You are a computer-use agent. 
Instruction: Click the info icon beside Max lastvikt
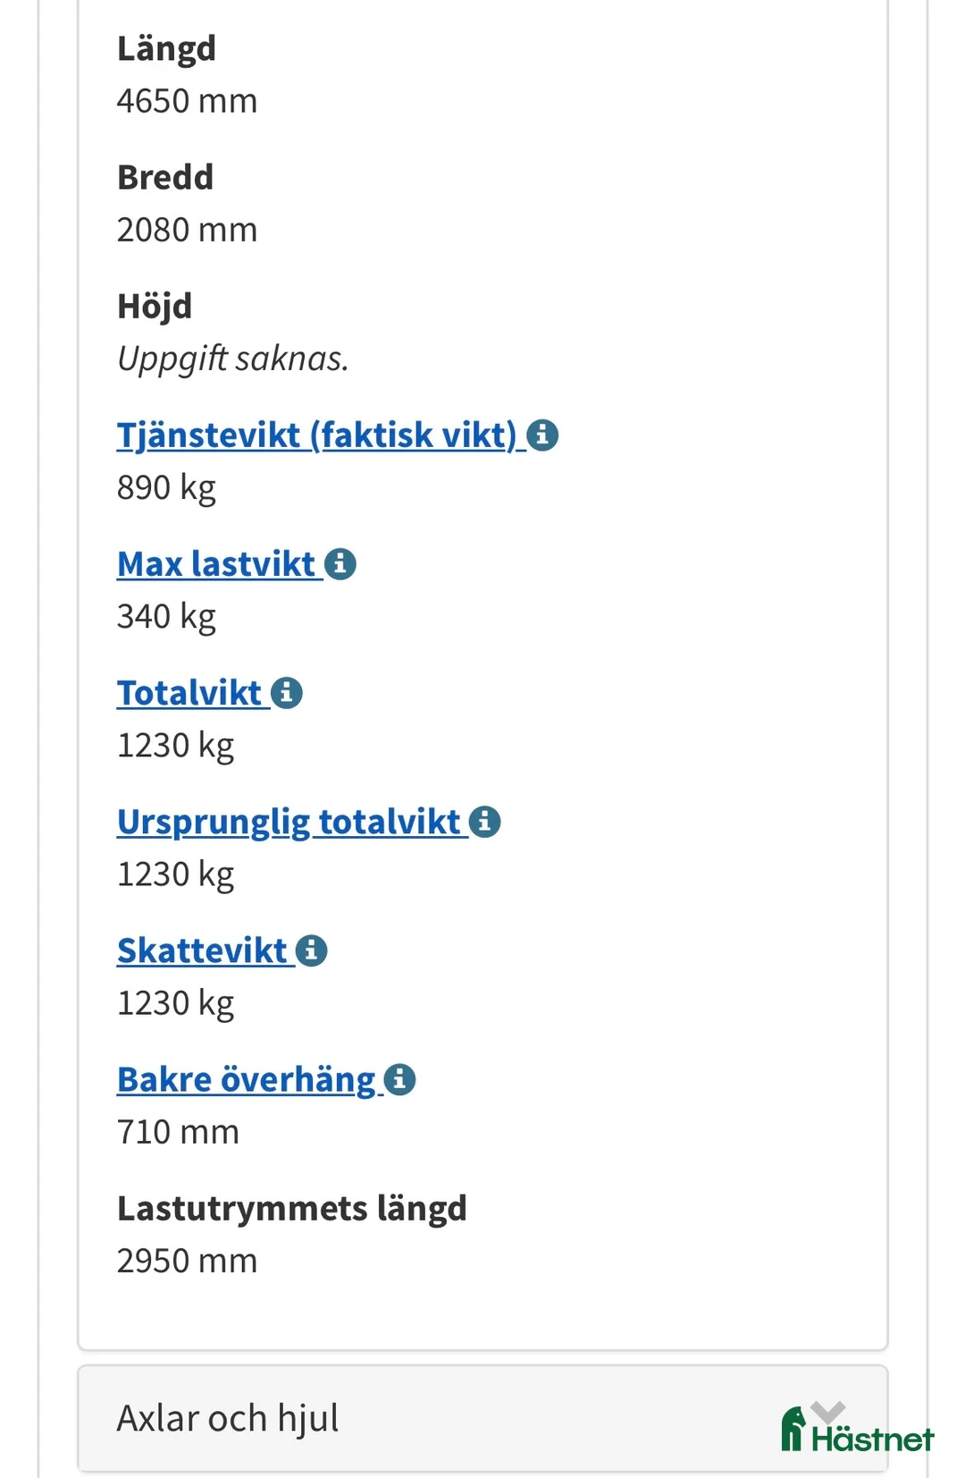tap(340, 564)
